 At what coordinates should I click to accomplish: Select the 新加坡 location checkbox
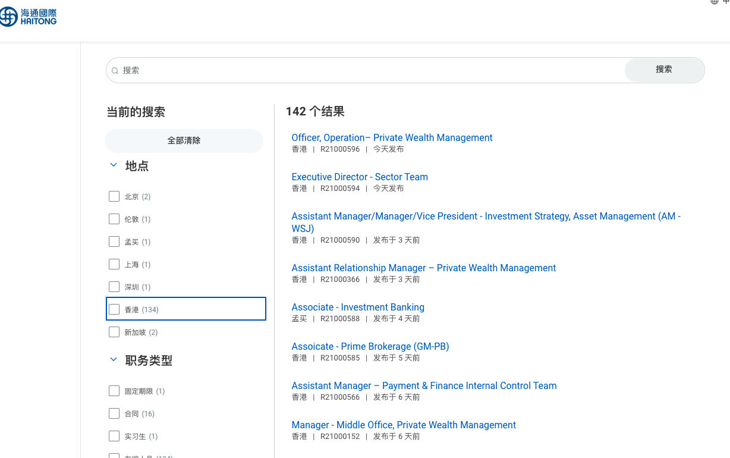pos(114,332)
